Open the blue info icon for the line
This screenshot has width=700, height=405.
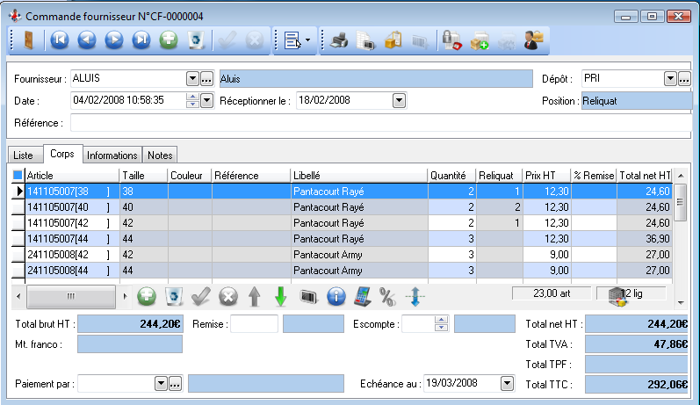click(335, 297)
